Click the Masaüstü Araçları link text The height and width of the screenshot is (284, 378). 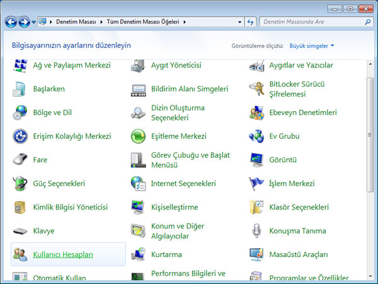click(x=299, y=254)
